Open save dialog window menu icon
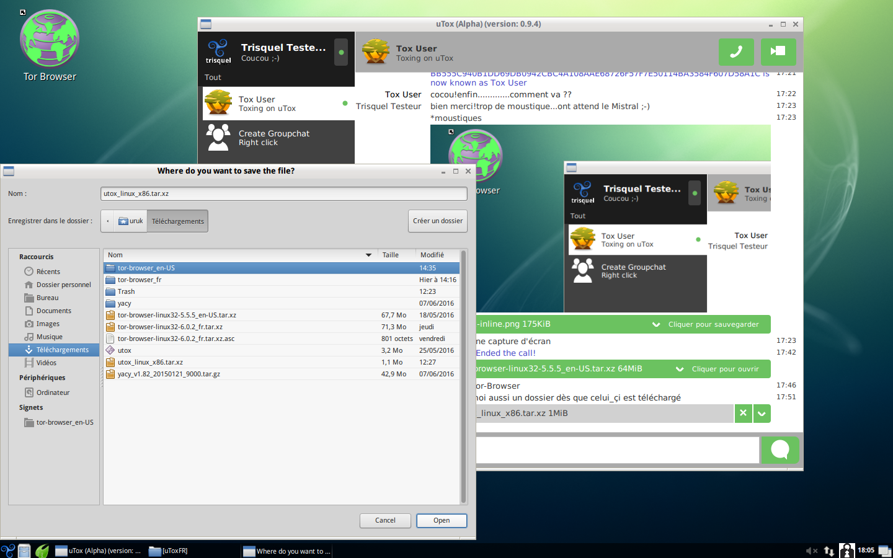The height and width of the screenshot is (558, 893). [9, 171]
